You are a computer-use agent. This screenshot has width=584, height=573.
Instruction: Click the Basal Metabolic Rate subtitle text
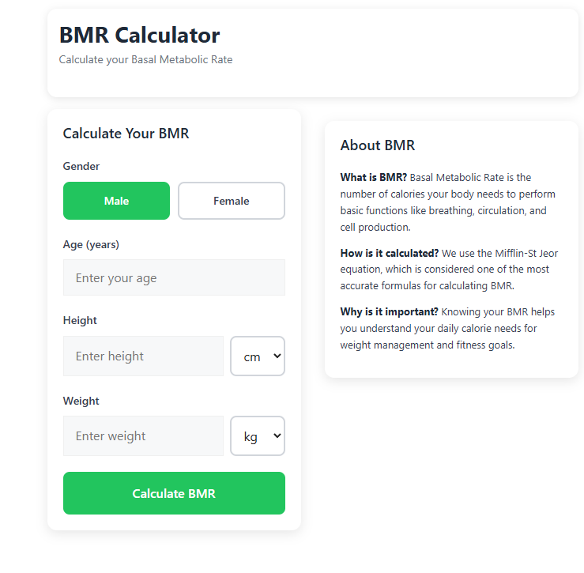[145, 59]
